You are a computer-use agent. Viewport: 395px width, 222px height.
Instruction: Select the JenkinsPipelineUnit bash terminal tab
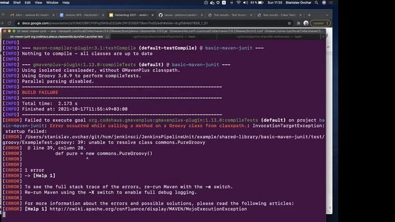click(x=164, y=37)
